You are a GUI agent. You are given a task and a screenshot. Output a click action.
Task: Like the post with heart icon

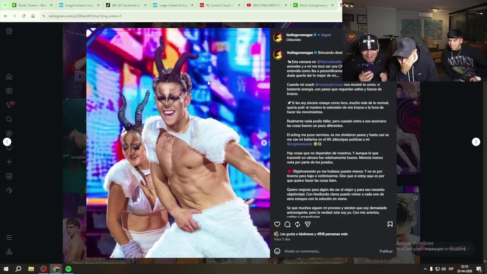point(277,225)
